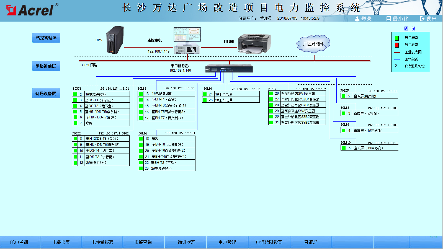Click the 最小化 minimize button
443x249 pixels.
[x=398, y=19]
